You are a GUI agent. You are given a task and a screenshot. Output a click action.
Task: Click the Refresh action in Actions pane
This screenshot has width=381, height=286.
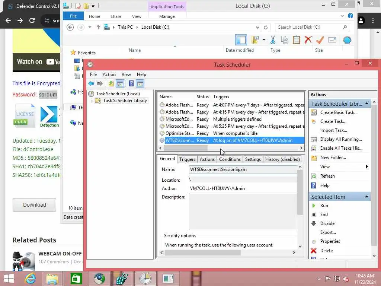tap(327, 176)
